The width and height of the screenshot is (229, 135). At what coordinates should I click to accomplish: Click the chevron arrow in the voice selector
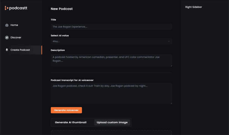click(169, 41)
